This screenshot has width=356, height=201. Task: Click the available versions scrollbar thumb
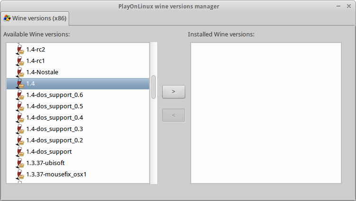pos(153,87)
